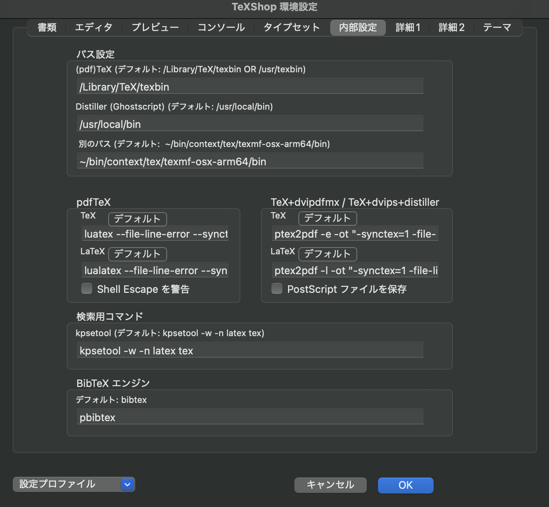Select the プレビュー tab
Image resolution: width=549 pixels, height=507 pixels.
pyautogui.click(x=155, y=27)
